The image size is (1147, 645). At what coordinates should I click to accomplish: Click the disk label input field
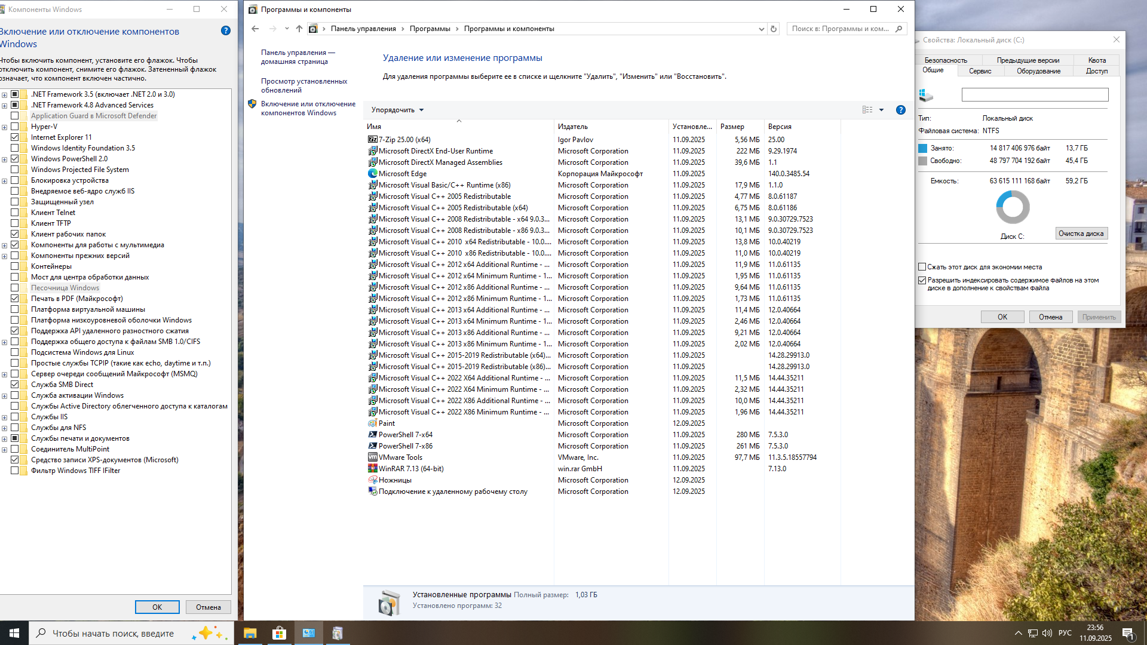click(1035, 94)
